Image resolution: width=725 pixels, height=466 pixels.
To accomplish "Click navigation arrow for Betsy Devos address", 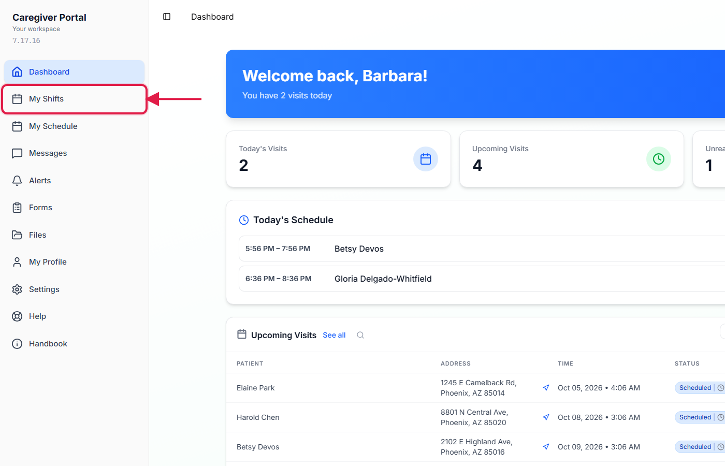I will tap(546, 447).
